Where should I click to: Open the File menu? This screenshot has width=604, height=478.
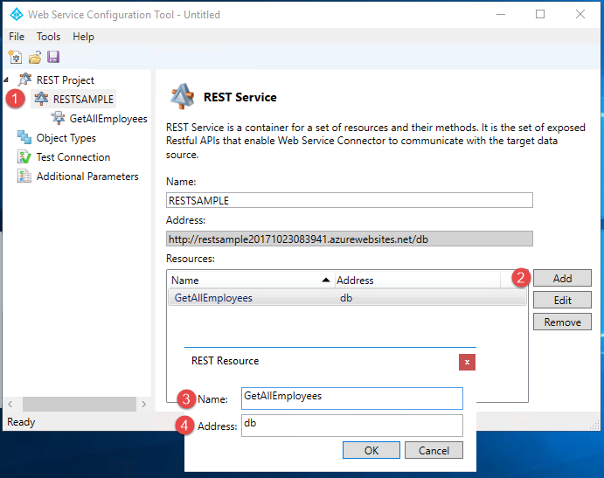[x=17, y=36]
